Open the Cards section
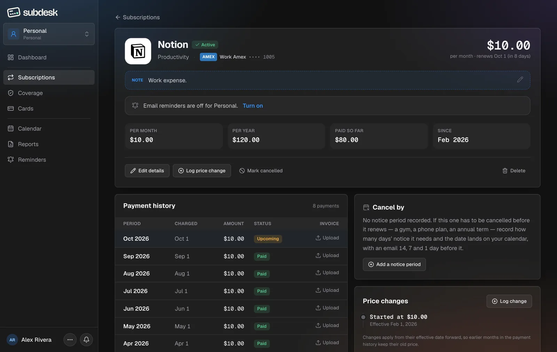 (49, 109)
